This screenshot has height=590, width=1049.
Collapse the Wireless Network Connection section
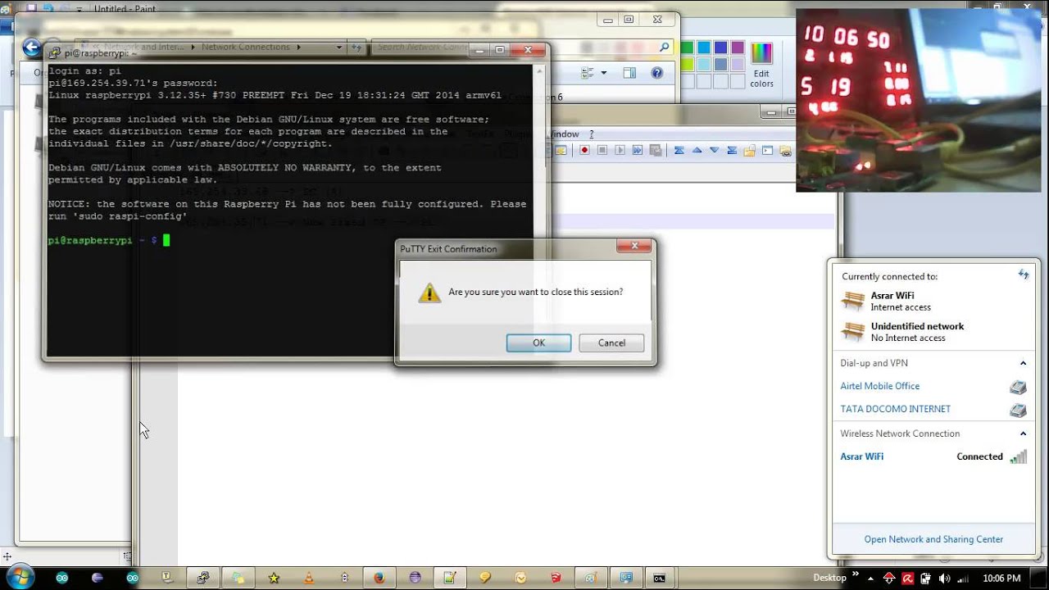point(1023,433)
